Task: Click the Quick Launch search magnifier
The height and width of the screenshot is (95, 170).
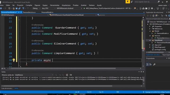Action: pyautogui.click(x=159, y=2)
